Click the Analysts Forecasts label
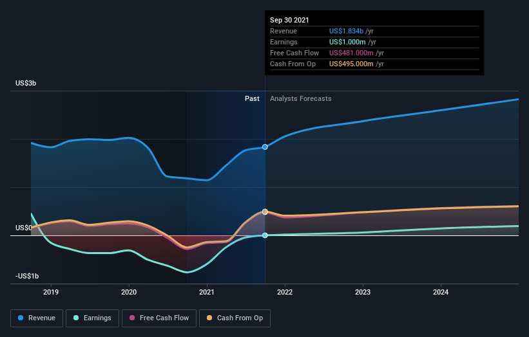Viewport: 529px width, 337px height. pyautogui.click(x=301, y=98)
